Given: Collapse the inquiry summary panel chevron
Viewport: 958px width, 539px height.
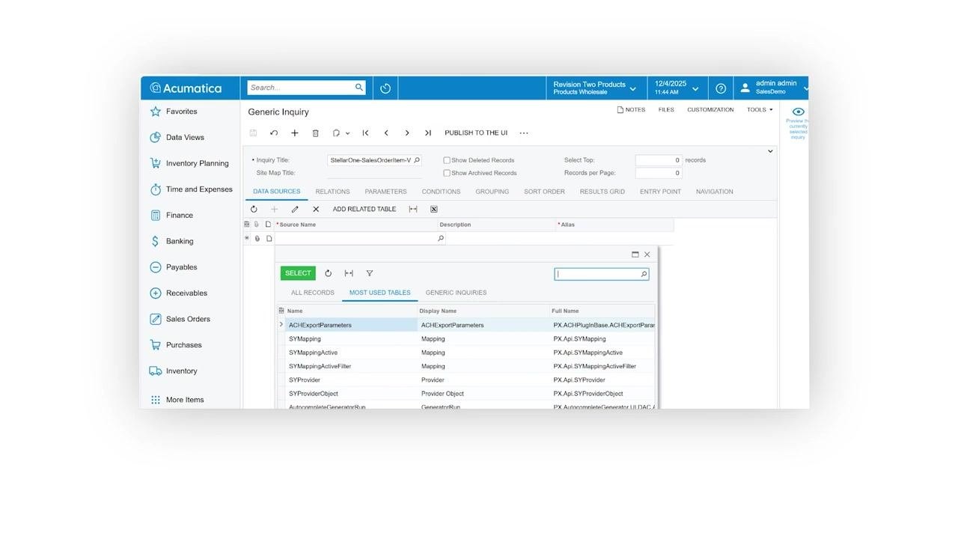Looking at the screenshot, I should 770,151.
